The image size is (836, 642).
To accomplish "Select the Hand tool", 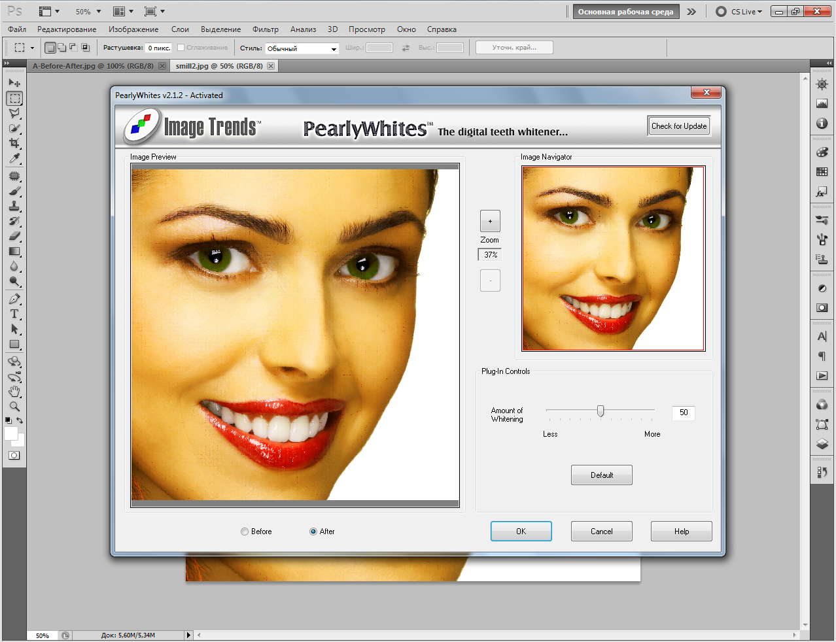I will (x=14, y=392).
